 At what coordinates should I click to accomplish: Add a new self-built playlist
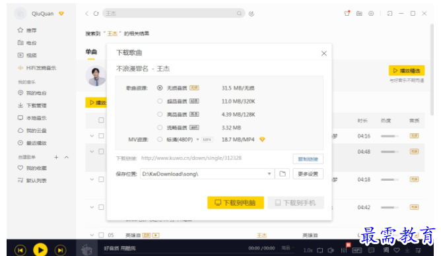(x=56, y=157)
